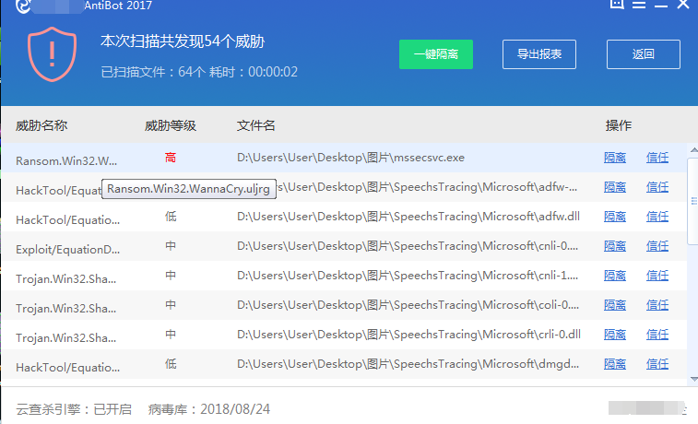Click the 低 level in dmgd row

171,364
